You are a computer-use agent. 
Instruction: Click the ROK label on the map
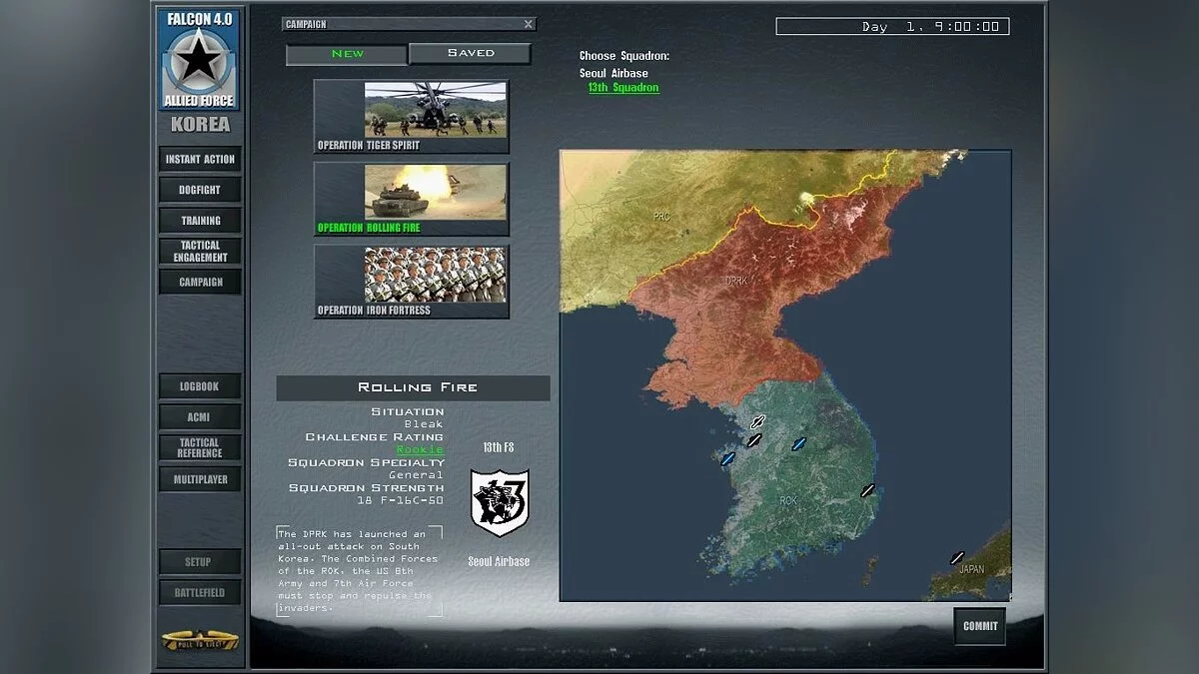click(x=788, y=500)
